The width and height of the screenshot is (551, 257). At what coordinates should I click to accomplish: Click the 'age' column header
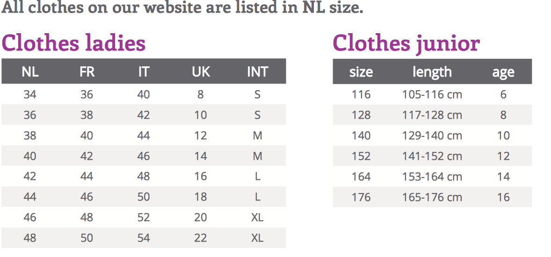(x=503, y=72)
